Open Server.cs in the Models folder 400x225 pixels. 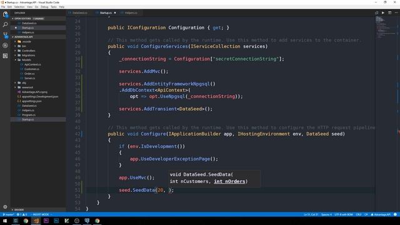pyautogui.click(x=29, y=78)
